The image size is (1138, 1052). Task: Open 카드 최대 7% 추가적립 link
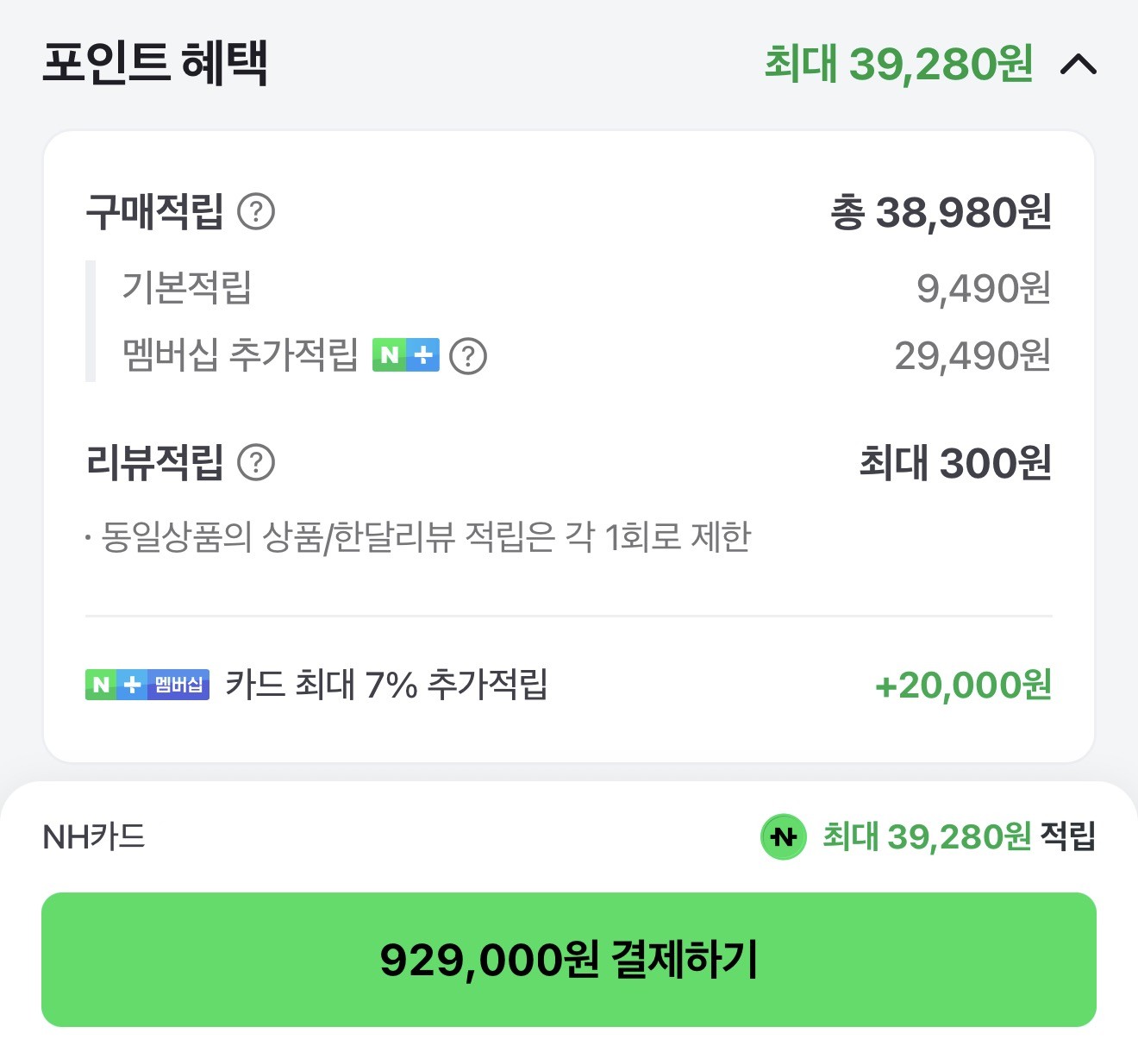[386, 685]
